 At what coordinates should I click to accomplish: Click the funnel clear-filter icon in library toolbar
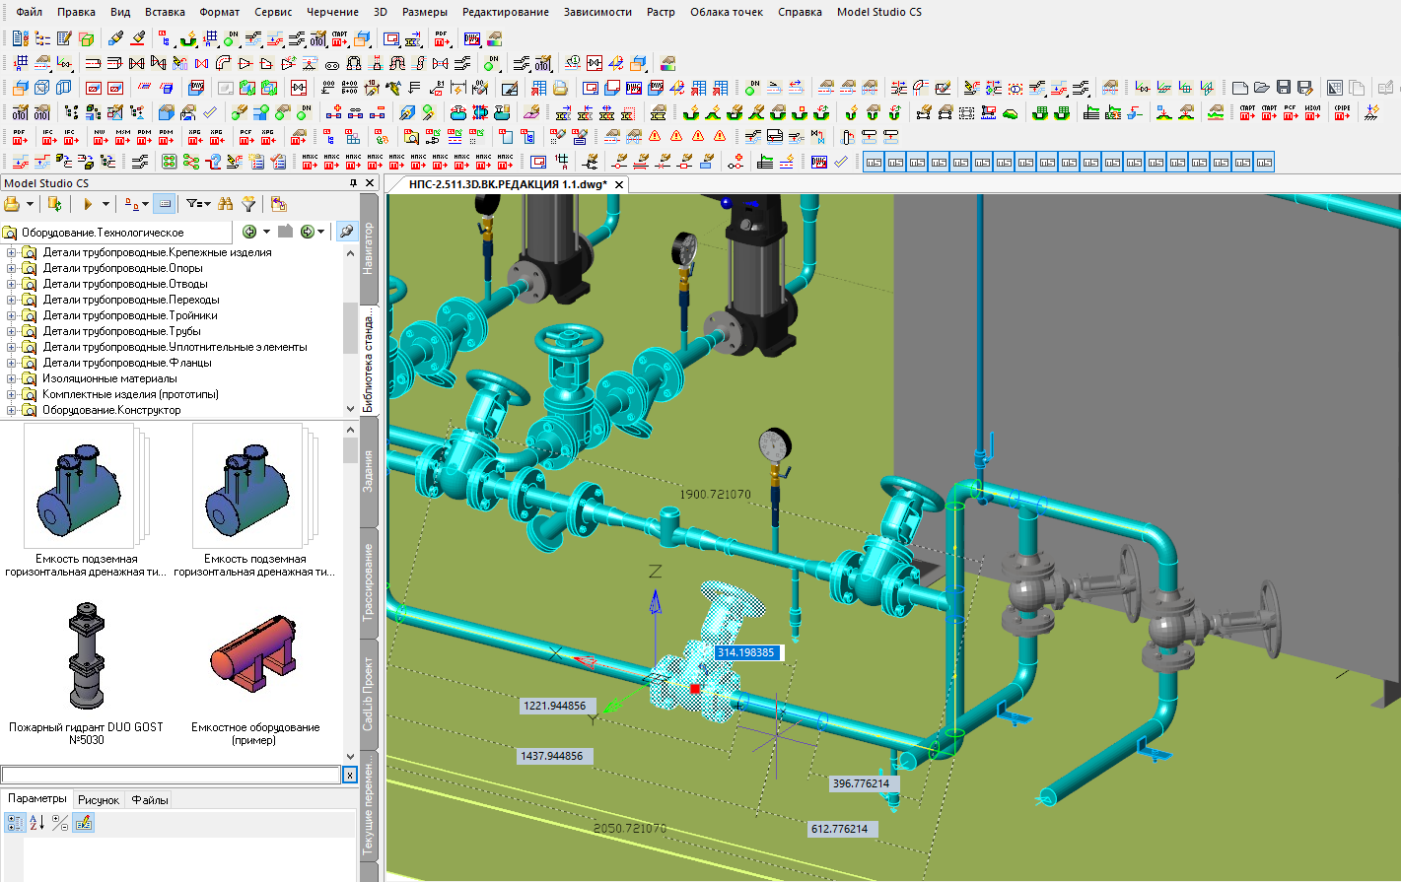(248, 204)
